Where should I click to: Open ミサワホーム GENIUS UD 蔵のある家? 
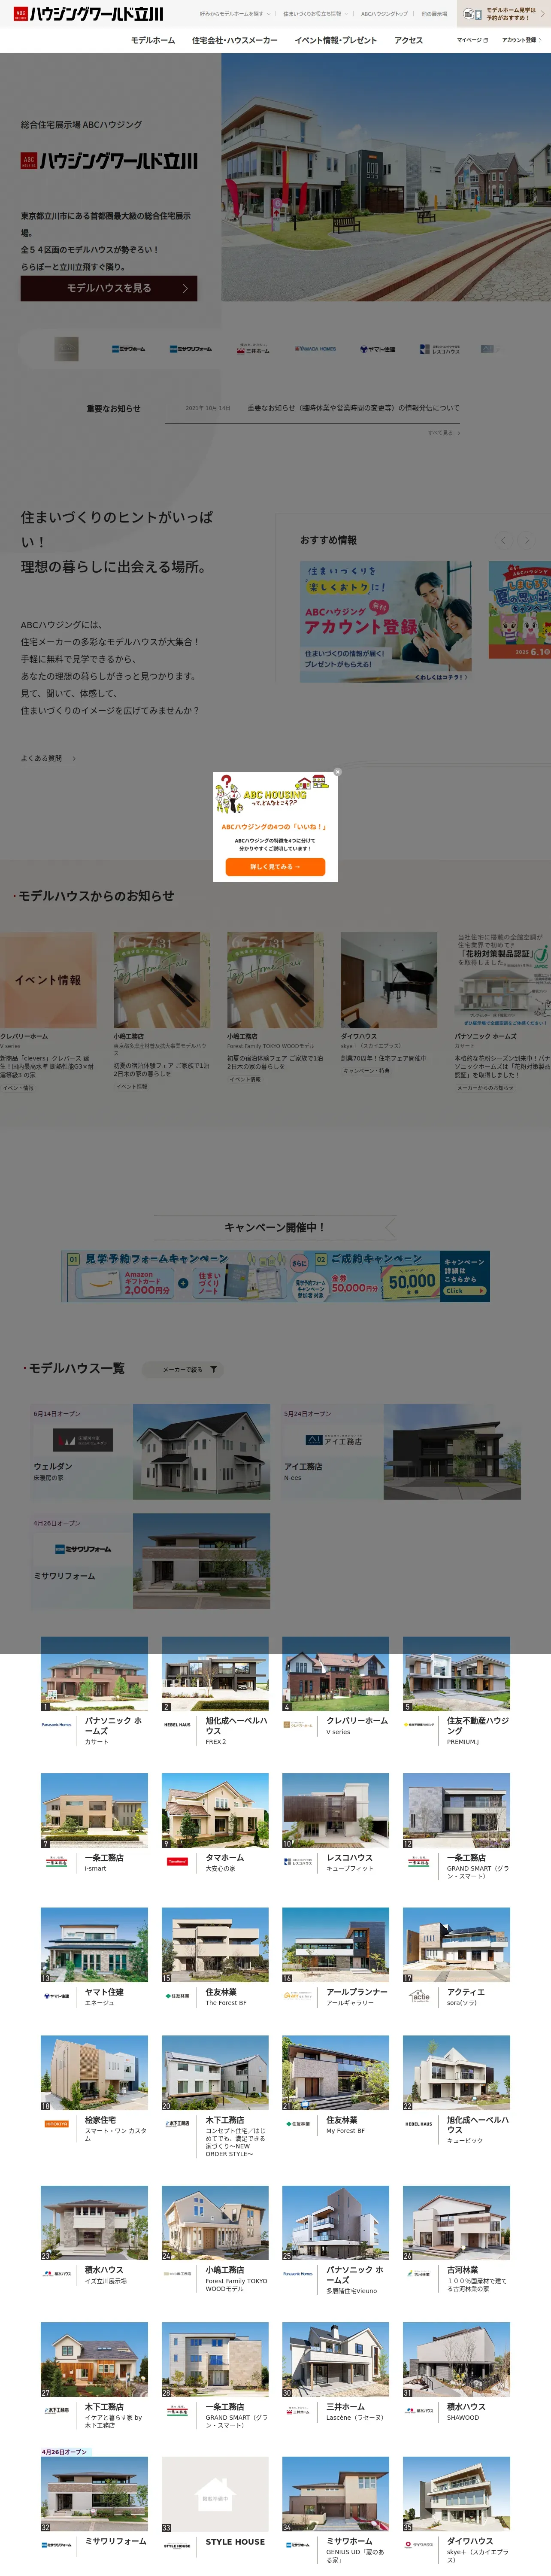click(336, 2510)
